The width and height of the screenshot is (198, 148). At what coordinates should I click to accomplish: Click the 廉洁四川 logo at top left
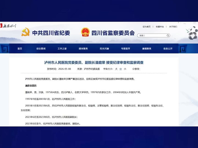click(8, 26)
